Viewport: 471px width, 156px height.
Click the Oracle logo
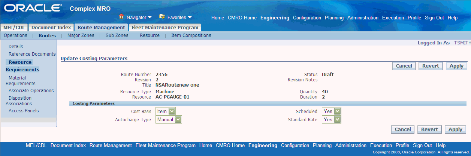coord(33,8)
